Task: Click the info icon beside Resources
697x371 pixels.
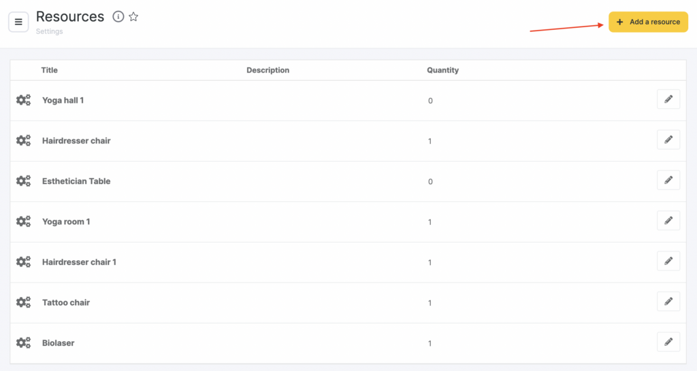Action: click(118, 17)
